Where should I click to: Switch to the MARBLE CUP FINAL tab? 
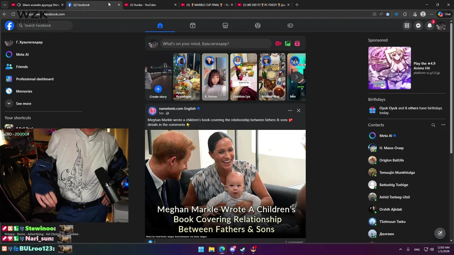206,5
